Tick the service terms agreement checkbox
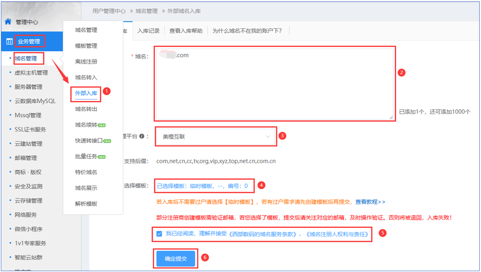Viewport: 481px width, 272px height. pos(159,234)
